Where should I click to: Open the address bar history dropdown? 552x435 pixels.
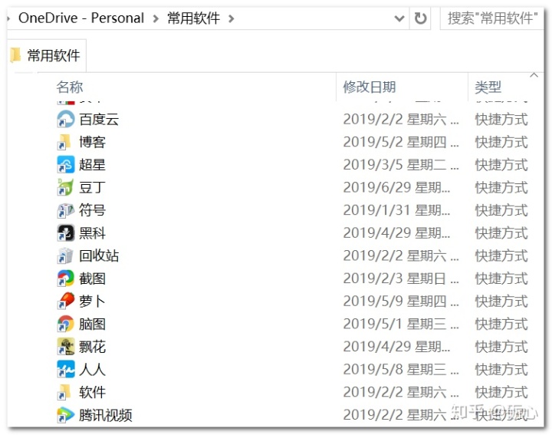tap(399, 18)
